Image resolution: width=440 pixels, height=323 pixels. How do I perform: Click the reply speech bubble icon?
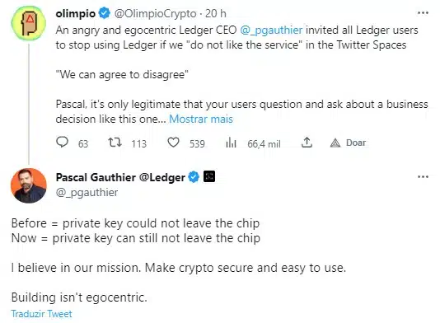[62, 142]
